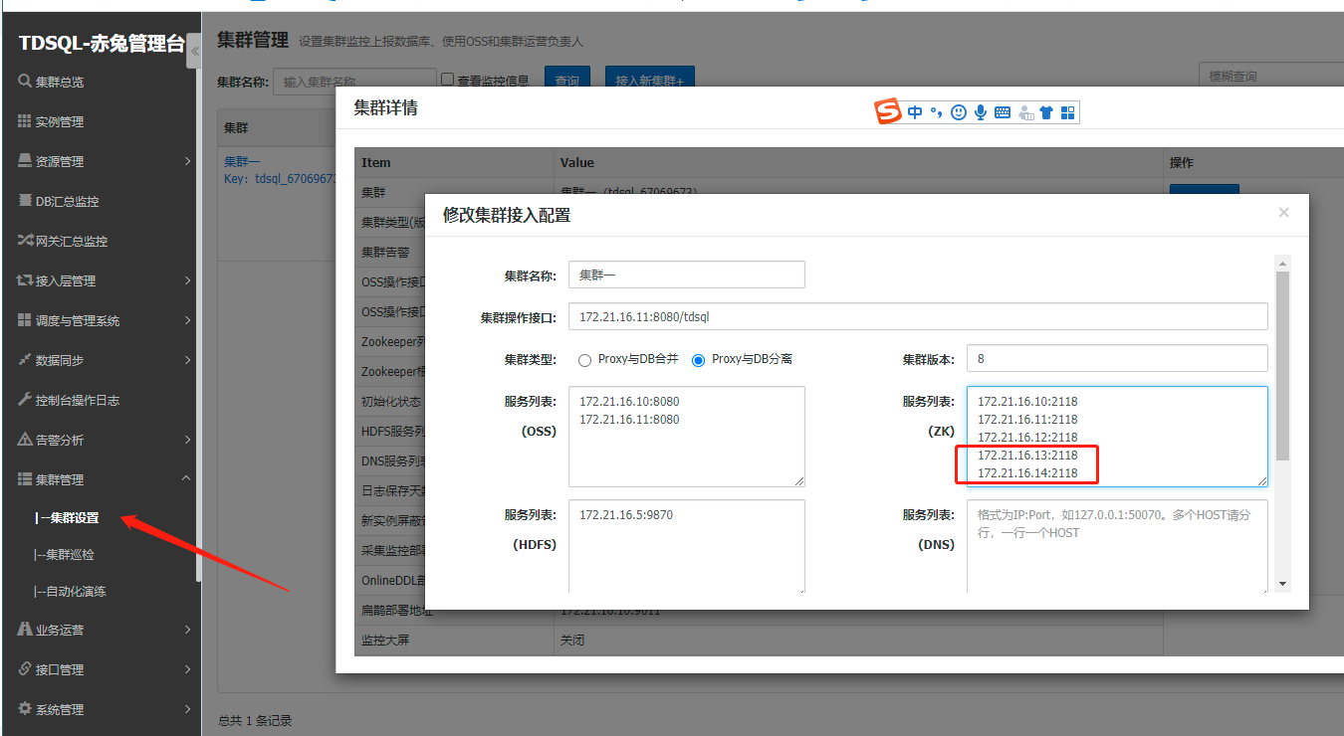Click the shirt skin icon in IME toolbar
Screen dimensions: 1344x736
point(1046,112)
